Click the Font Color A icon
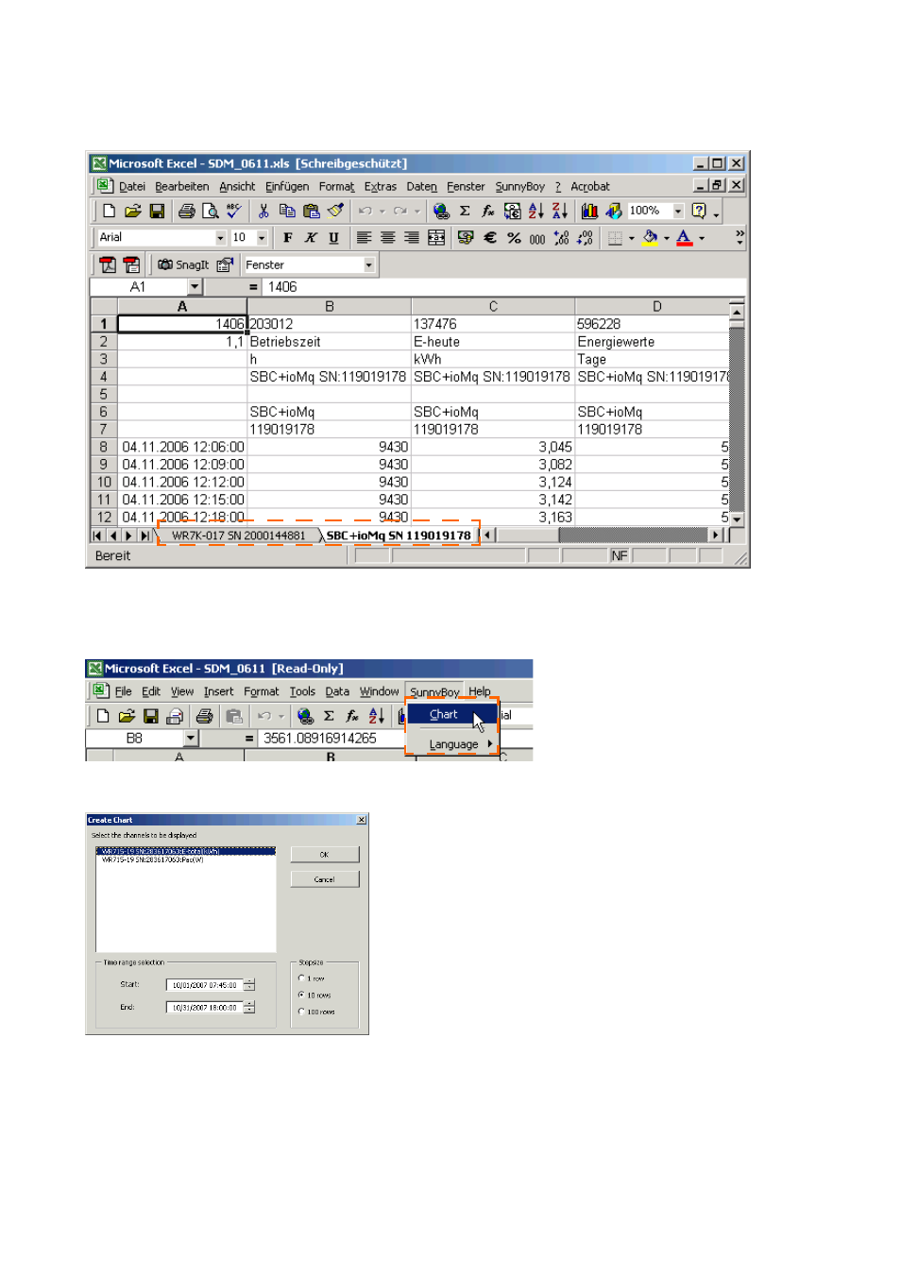The width and height of the screenshot is (901, 1276). tap(685, 238)
